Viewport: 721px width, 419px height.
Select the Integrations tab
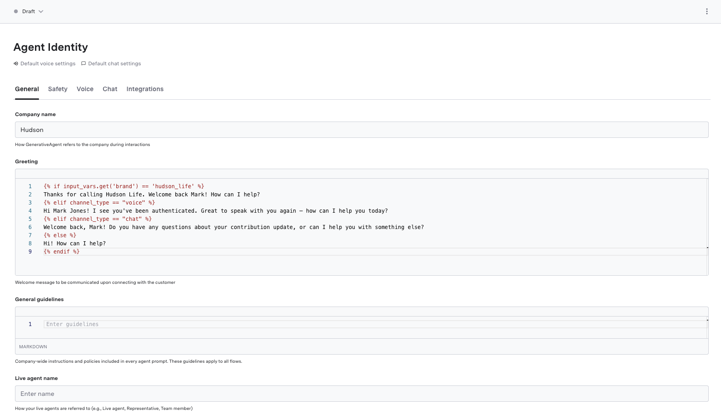pyautogui.click(x=145, y=89)
